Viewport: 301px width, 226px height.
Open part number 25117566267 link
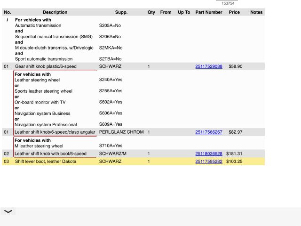click(x=208, y=132)
